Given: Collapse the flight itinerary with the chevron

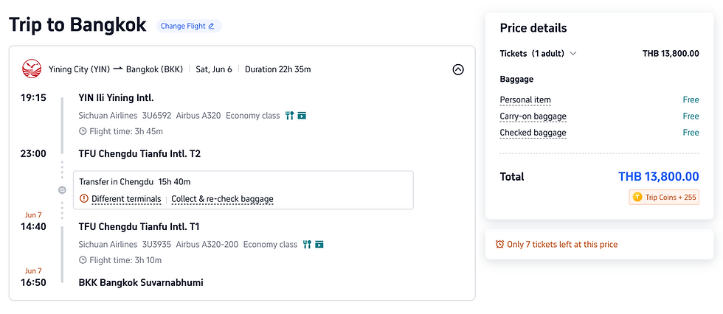Looking at the screenshot, I should [457, 69].
